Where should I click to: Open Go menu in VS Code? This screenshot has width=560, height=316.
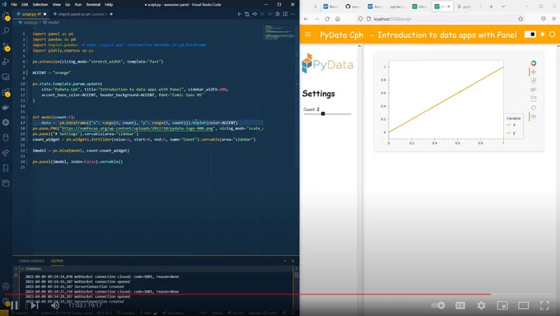point(68,5)
